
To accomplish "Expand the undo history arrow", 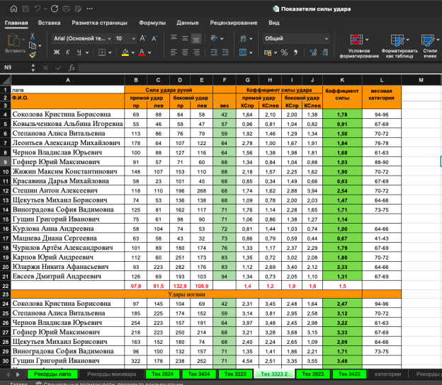I will click(x=45, y=9).
